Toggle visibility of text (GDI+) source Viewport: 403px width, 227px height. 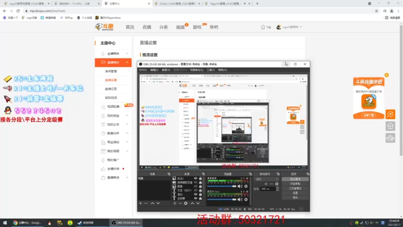pyautogui.click(x=195, y=191)
